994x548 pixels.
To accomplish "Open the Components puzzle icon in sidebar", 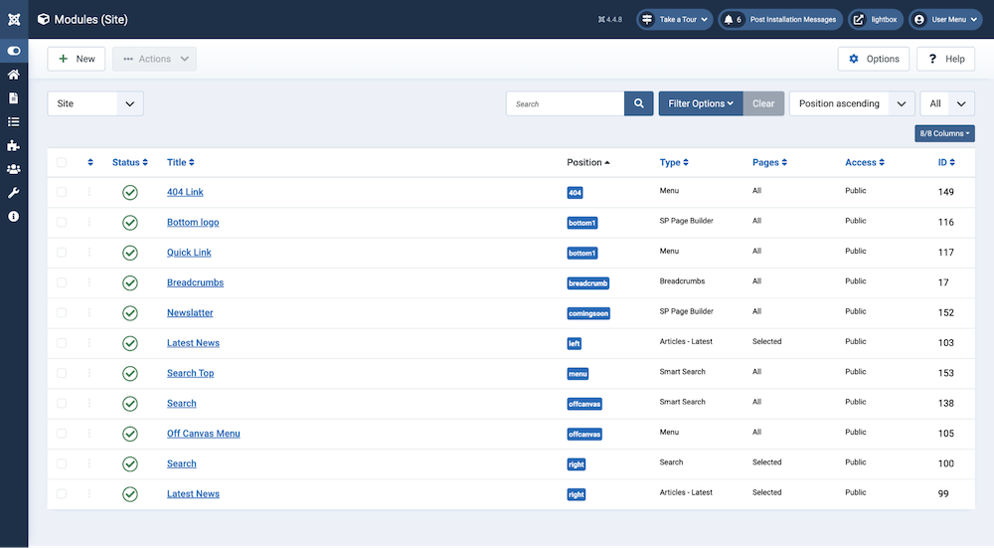I will [13, 145].
